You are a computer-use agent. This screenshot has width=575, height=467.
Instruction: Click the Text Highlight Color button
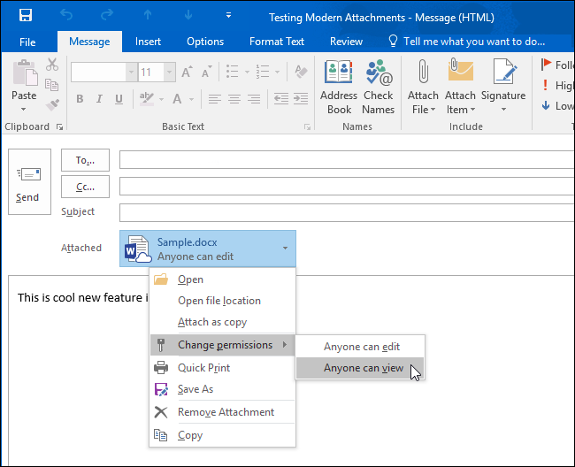146,98
